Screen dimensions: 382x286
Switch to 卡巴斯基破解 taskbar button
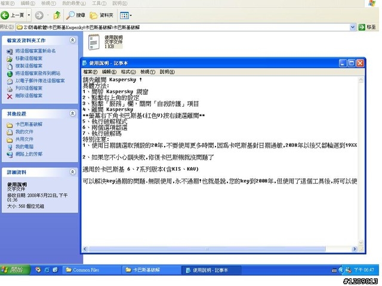coord(152,270)
